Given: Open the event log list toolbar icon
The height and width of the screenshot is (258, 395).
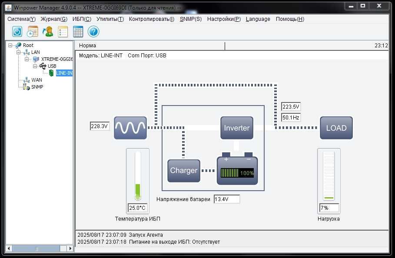Looking at the screenshot, I should pyautogui.click(x=63, y=32).
